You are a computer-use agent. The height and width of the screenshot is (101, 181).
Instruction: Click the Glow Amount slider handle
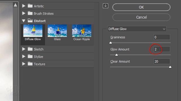click(x=117, y=55)
